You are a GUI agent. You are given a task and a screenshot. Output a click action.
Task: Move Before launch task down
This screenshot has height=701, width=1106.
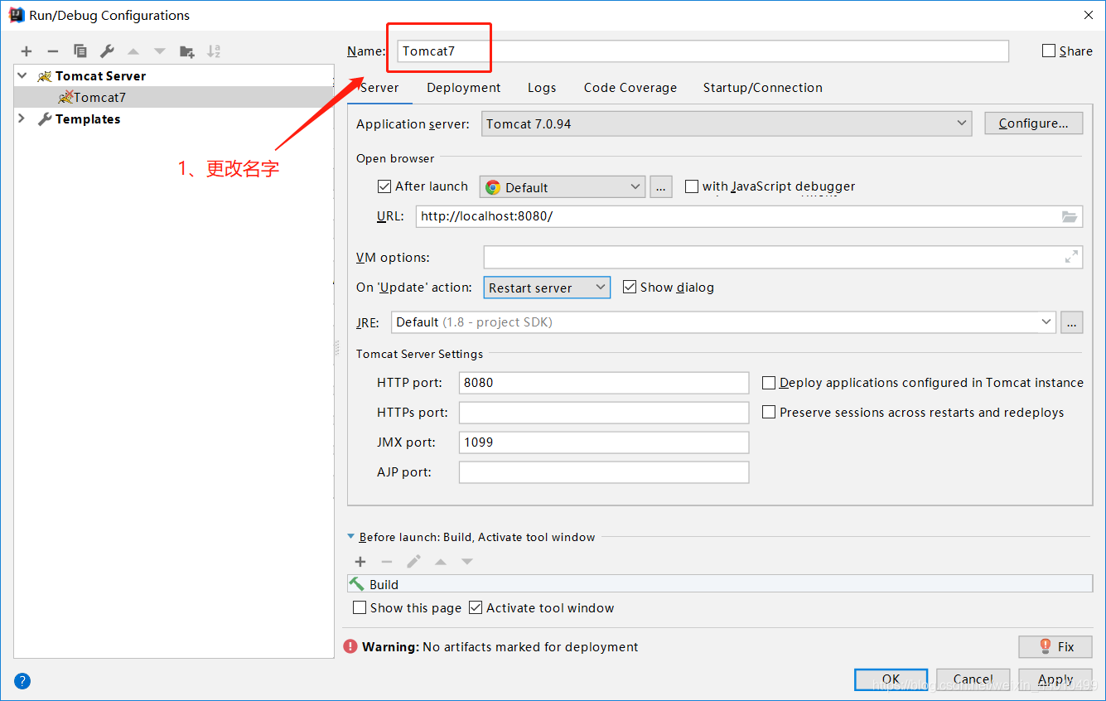[467, 562]
